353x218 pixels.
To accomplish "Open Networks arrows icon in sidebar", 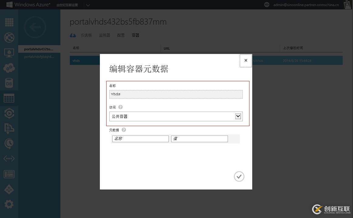I will click(x=9, y=159).
